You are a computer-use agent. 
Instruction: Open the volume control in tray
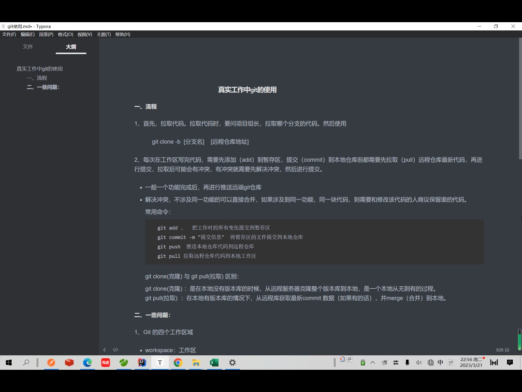click(419, 363)
